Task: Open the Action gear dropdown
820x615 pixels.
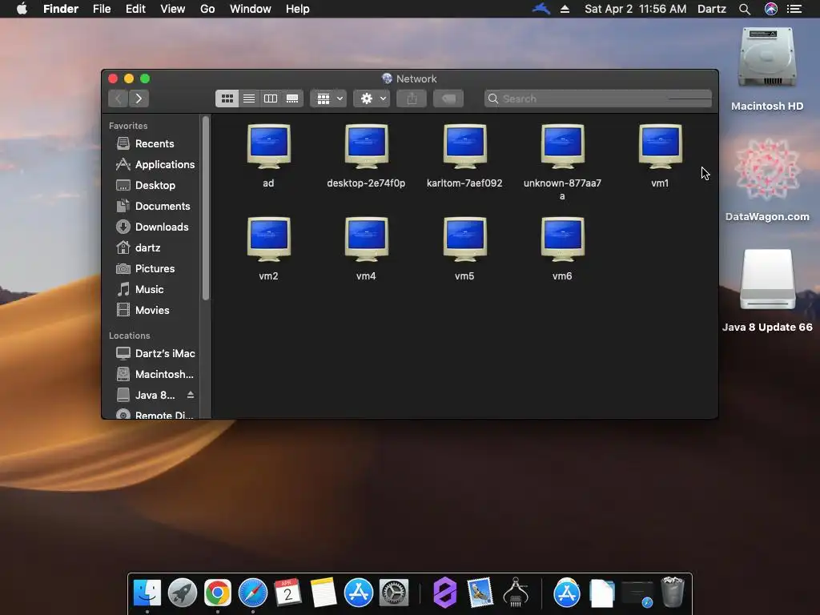Action: click(x=372, y=98)
